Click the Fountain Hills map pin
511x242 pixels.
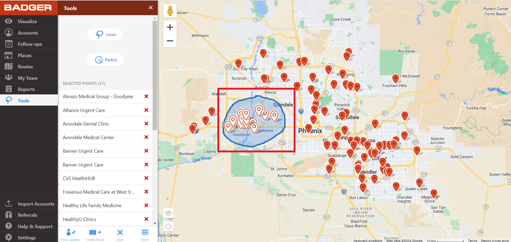395,78
